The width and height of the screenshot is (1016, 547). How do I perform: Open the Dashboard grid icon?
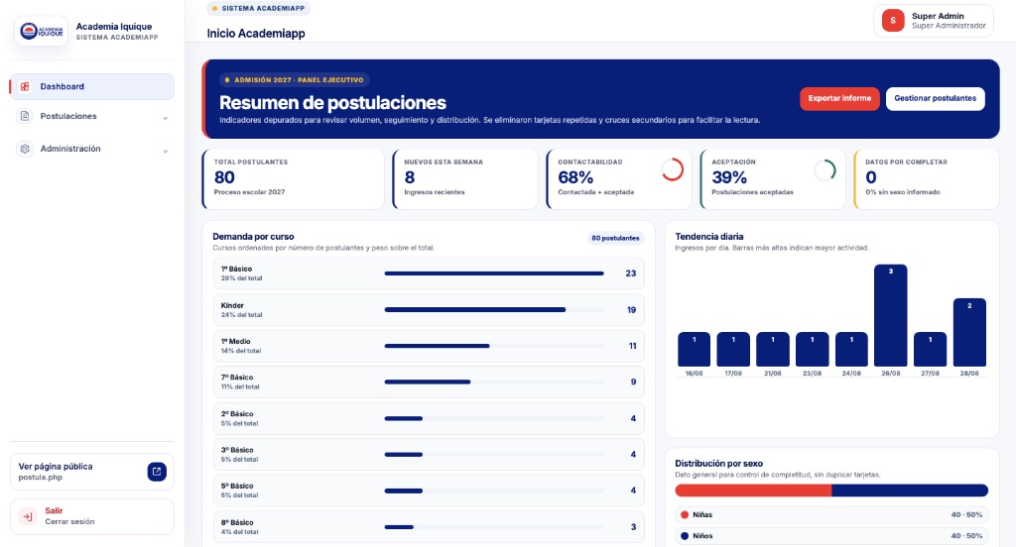(25, 86)
